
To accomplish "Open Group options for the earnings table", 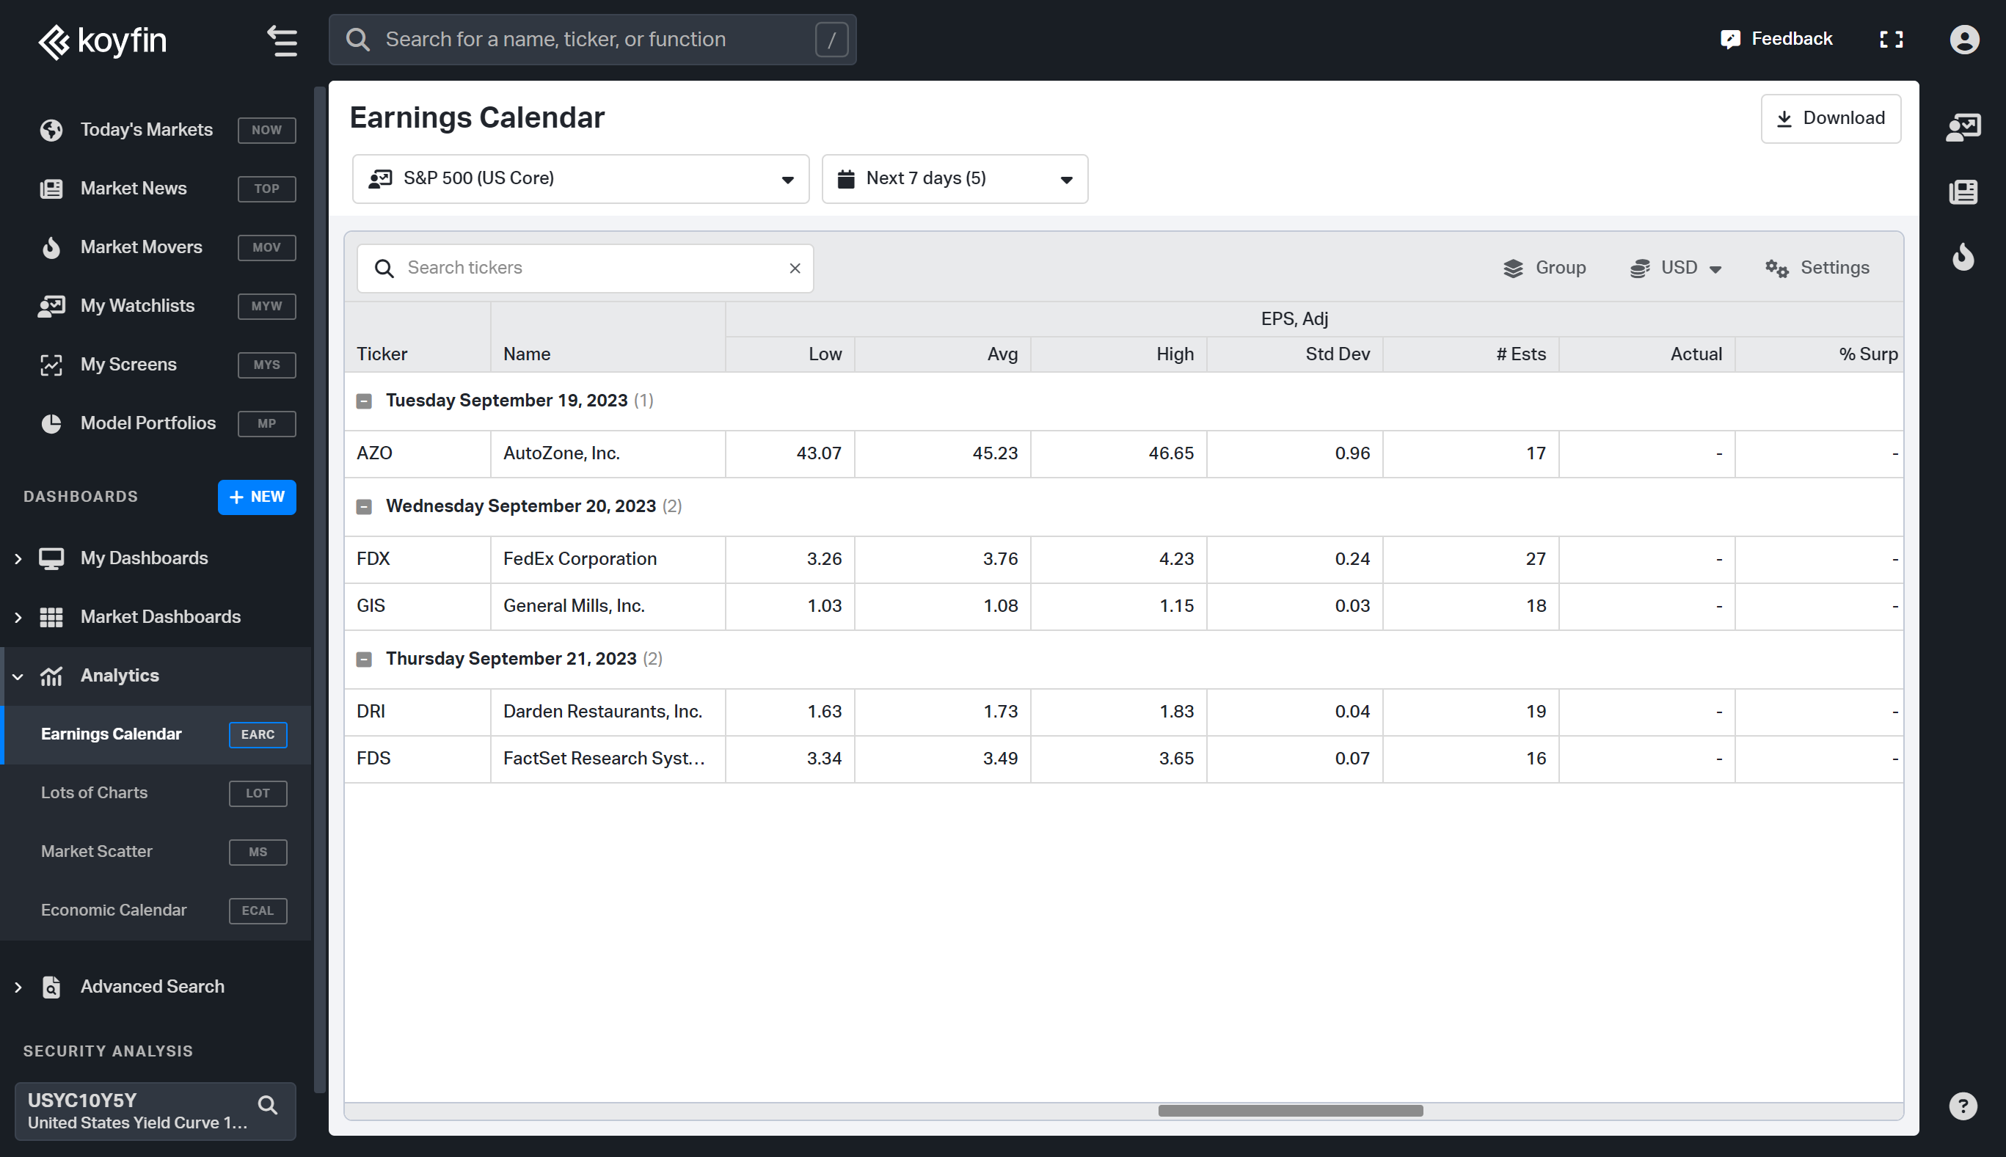I will pyautogui.click(x=1544, y=268).
